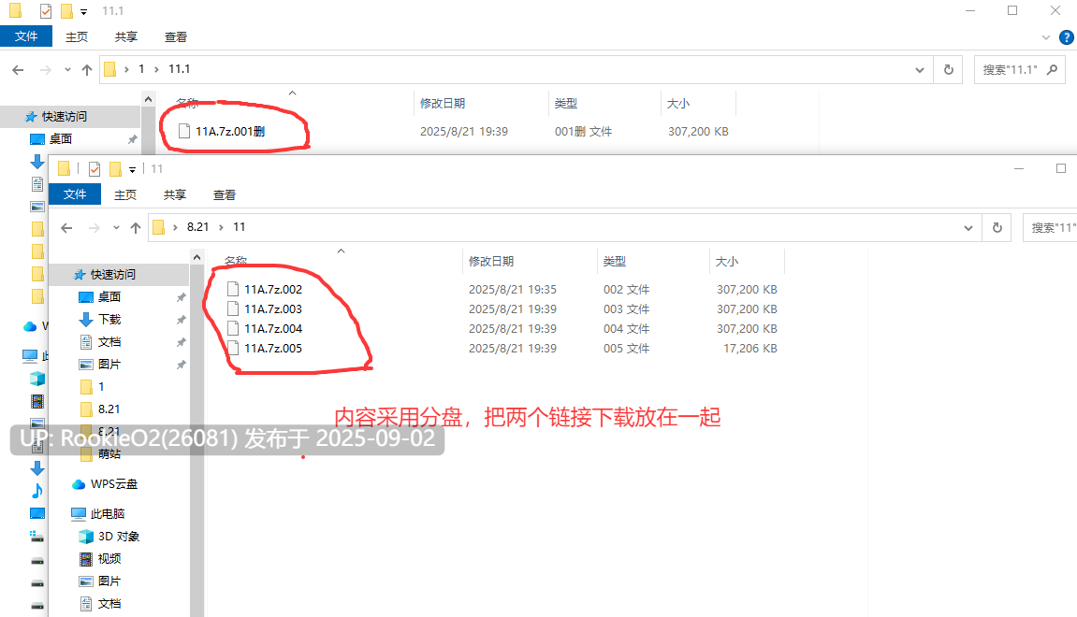Open WPS云盘 in 11 window sidebar
Image resolution: width=1077 pixels, height=617 pixels.
(114, 484)
